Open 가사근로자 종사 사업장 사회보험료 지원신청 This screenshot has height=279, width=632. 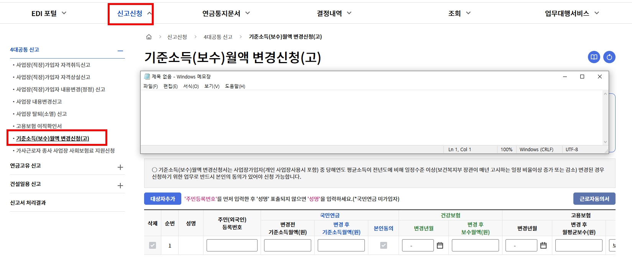pyautogui.click(x=65, y=151)
